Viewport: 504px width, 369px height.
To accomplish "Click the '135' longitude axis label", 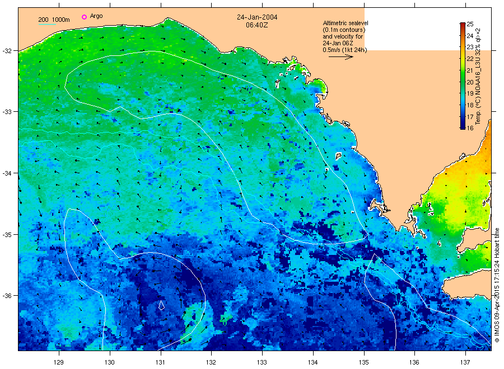I will 364,362.
